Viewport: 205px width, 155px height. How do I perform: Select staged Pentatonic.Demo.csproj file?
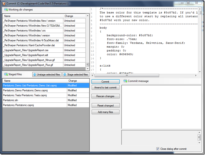[x=46, y=90]
